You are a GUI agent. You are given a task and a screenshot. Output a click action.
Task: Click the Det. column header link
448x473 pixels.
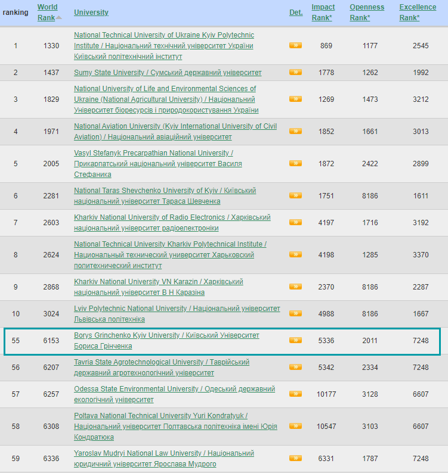click(296, 13)
